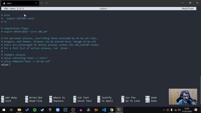201x113 pixels.
Task: Click the webcam overlay thumbnail
Action: pos(183,97)
